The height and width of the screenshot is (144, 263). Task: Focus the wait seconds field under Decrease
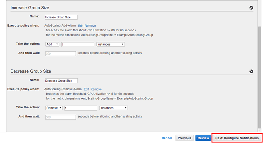point(60,117)
